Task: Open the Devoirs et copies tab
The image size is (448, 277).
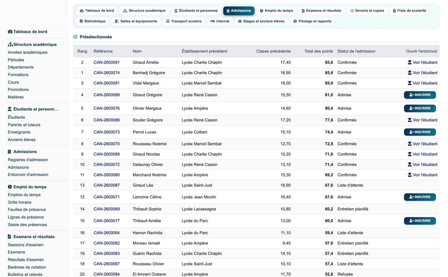Action: pos(367,11)
